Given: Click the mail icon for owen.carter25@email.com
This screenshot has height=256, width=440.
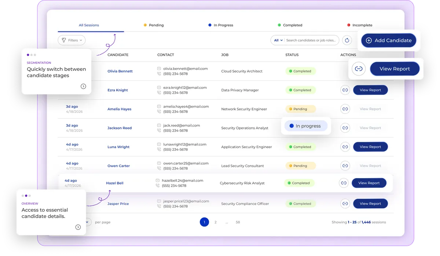Looking at the screenshot, I should pyautogui.click(x=159, y=163).
